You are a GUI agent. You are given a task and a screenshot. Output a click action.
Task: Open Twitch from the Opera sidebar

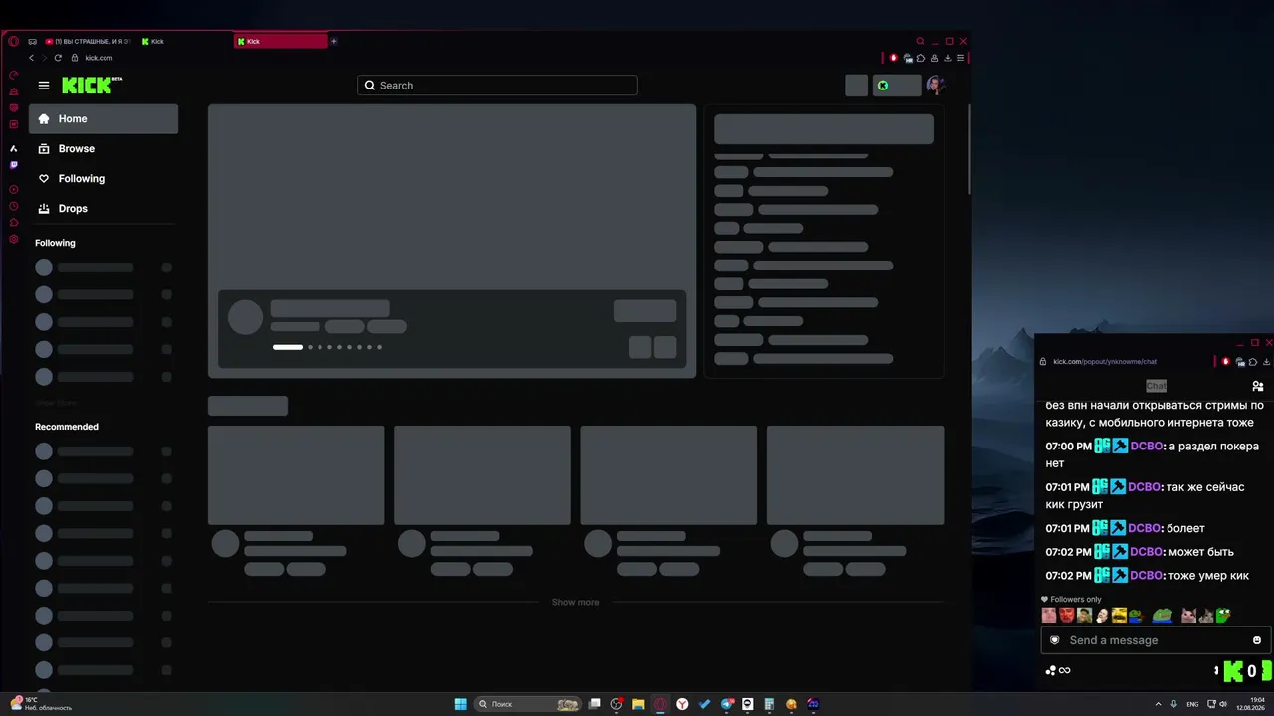click(x=13, y=165)
